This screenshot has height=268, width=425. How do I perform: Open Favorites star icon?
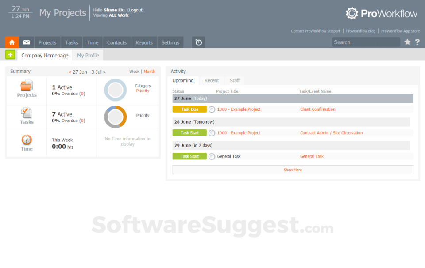click(x=407, y=42)
